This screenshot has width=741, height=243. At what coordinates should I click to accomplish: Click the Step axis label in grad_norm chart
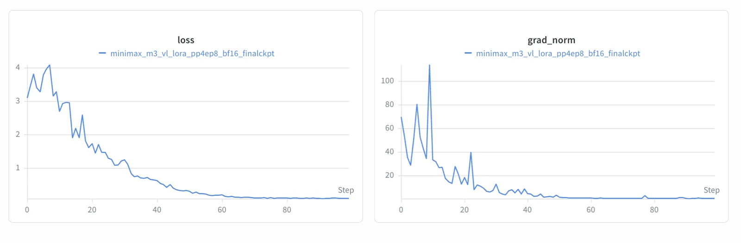point(711,190)
